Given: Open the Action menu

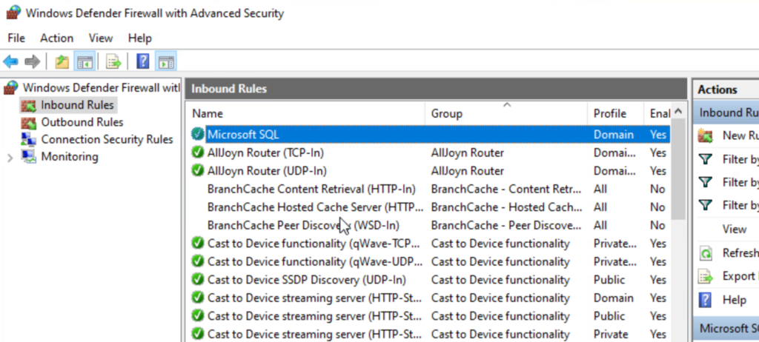Looking at the screenshot, I should coord(56,38).
